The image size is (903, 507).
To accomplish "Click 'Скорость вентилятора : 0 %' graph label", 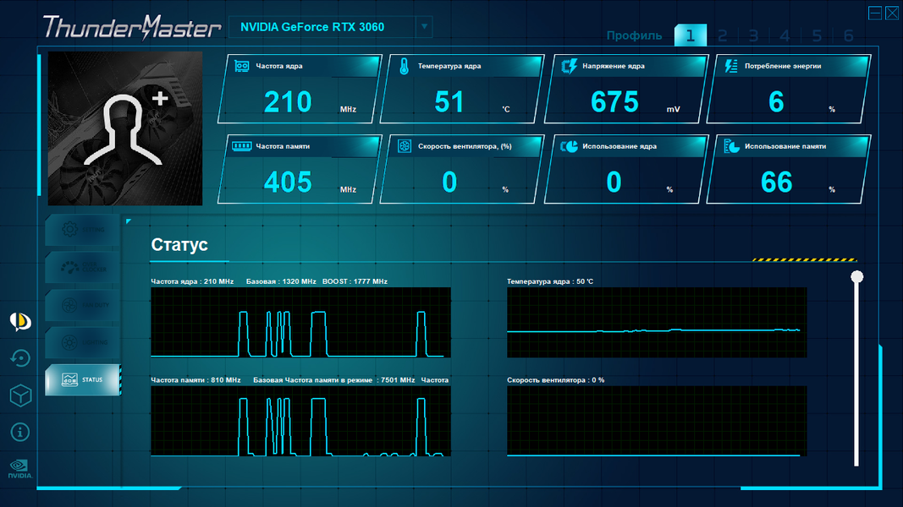I will pos(556,380).
